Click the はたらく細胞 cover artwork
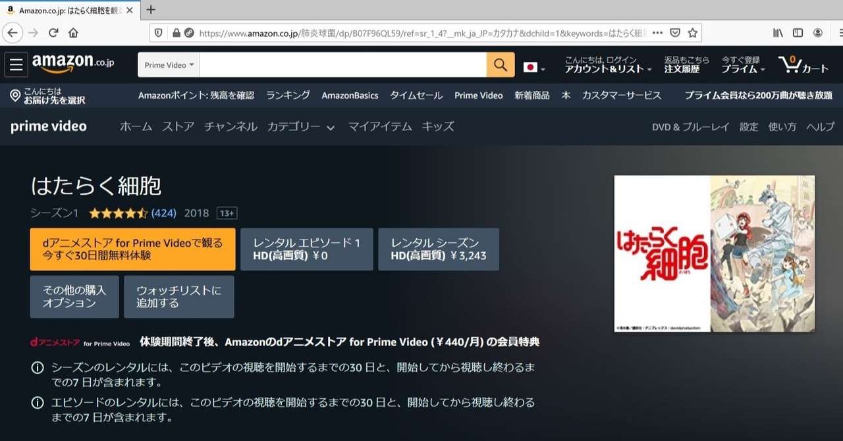Image resolution: width=843 pixels, height=441 pixels. [x=715, y=253]
